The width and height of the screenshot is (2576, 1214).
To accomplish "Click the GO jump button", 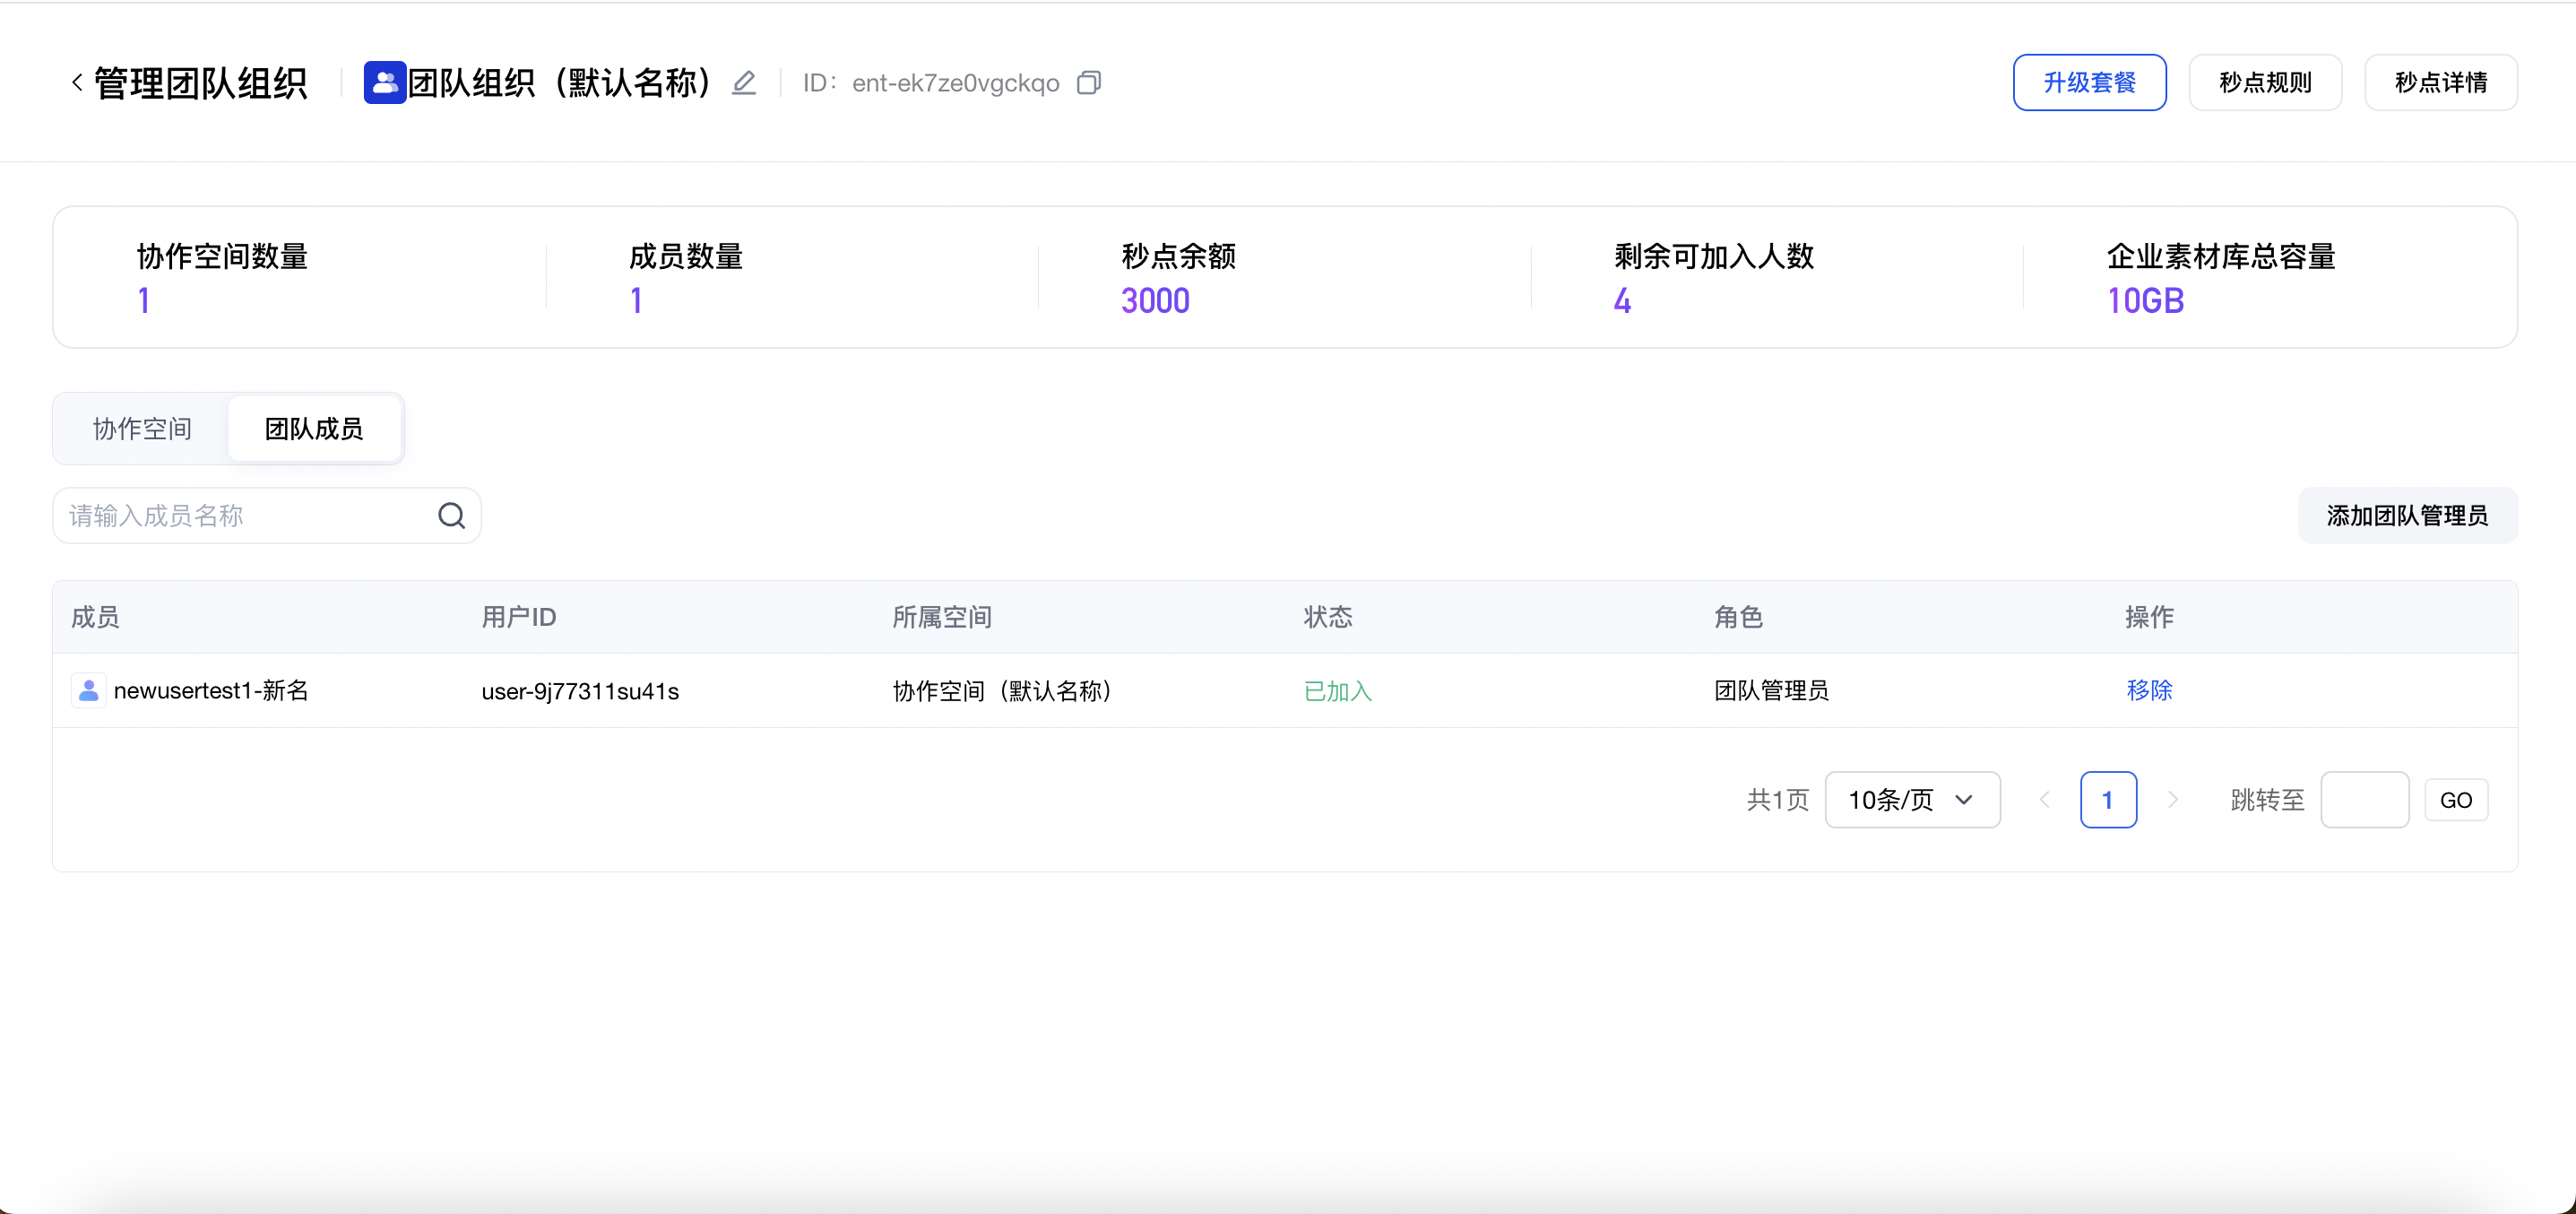I will (2456, 800).
